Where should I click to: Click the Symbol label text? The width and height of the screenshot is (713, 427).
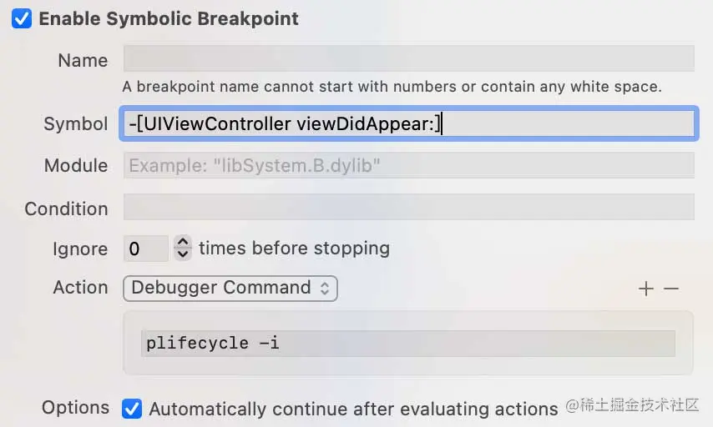coord(75,124)
